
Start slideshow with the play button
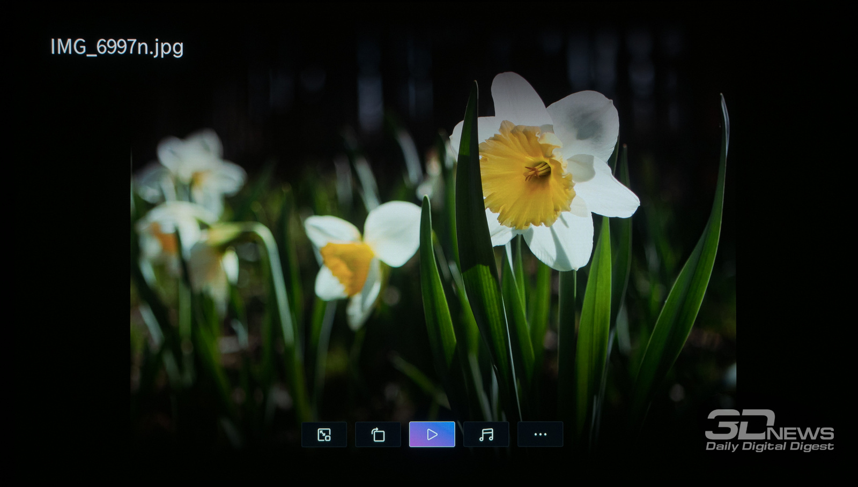click(432, 434)
